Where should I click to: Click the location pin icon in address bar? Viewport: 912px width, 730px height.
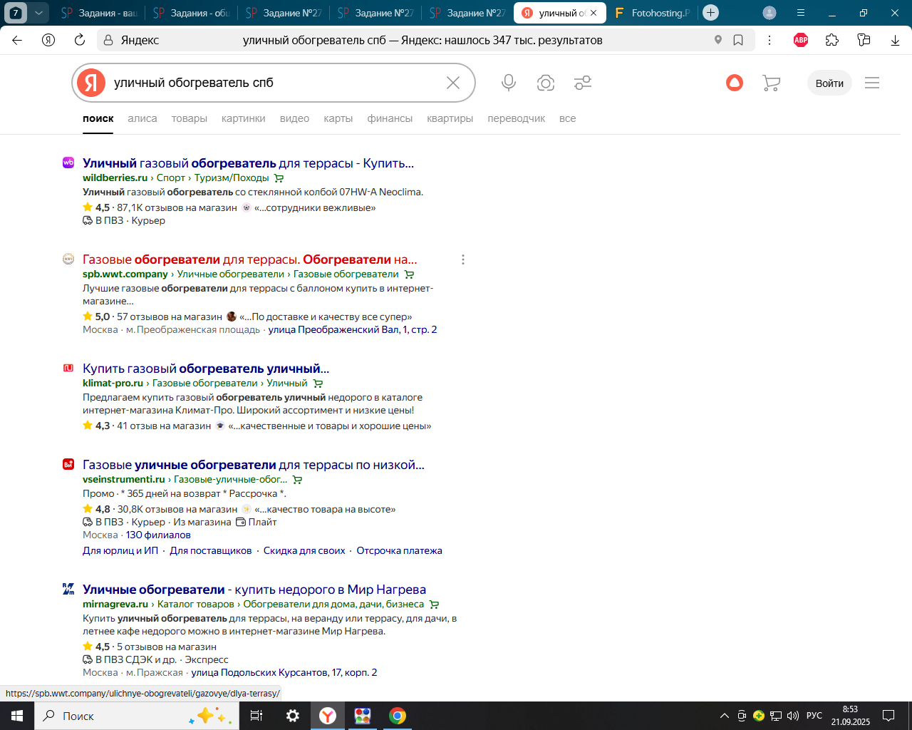click(x=718, y=40)
